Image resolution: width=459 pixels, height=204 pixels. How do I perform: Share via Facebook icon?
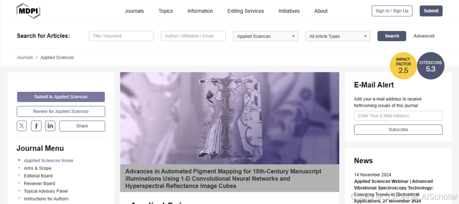36,126
